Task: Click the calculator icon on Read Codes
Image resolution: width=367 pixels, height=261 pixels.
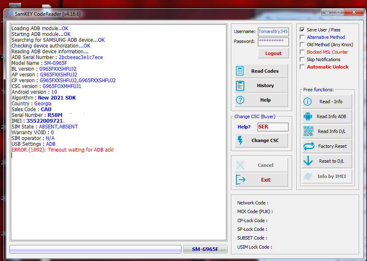Action: pyautogui.click(x=240, y=71)
